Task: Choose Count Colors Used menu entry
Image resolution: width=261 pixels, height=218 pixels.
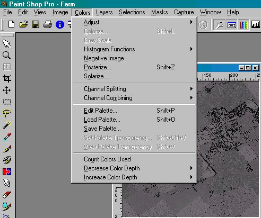Action: click(x=134, y=159)
